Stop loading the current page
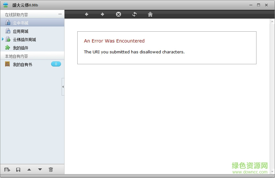275x178 pixels. coord(118,14)
